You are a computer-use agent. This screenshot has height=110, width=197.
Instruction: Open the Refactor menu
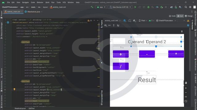pyautogui.click(x=40, y=2)
